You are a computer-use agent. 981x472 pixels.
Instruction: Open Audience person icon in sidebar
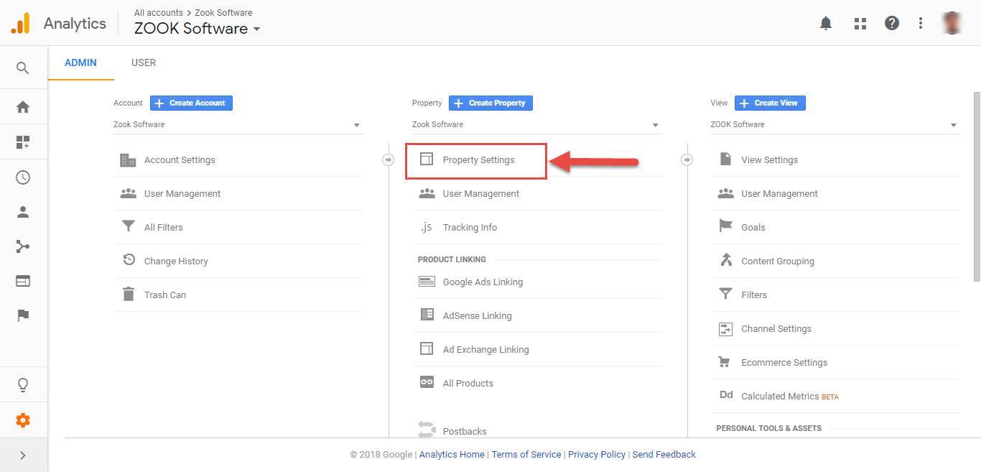[23, 212]
